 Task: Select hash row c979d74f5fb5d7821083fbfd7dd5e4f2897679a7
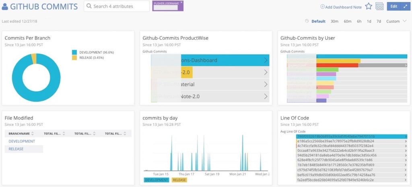click(x=352, y=170)
